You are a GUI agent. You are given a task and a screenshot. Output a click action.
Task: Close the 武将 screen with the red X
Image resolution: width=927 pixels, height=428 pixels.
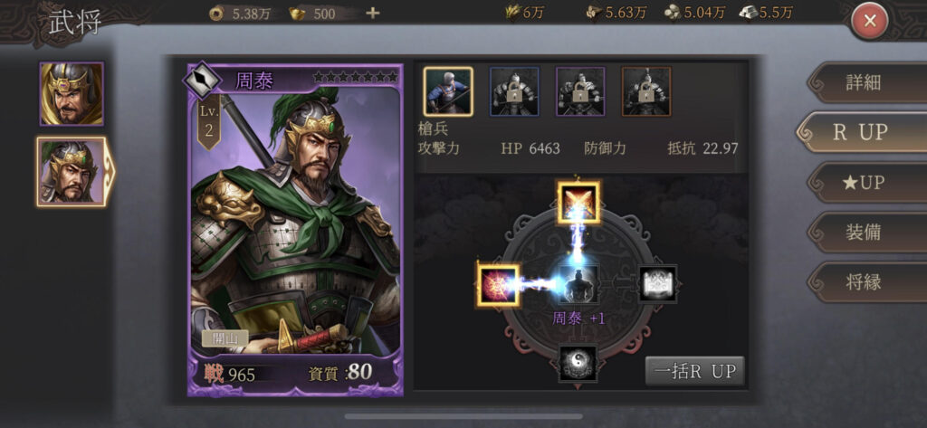(x=870, y=22)
